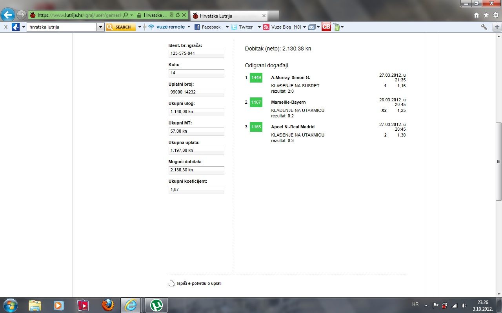Open the Twitter toolbar button
Screen dimensions: 502x313
242,27
